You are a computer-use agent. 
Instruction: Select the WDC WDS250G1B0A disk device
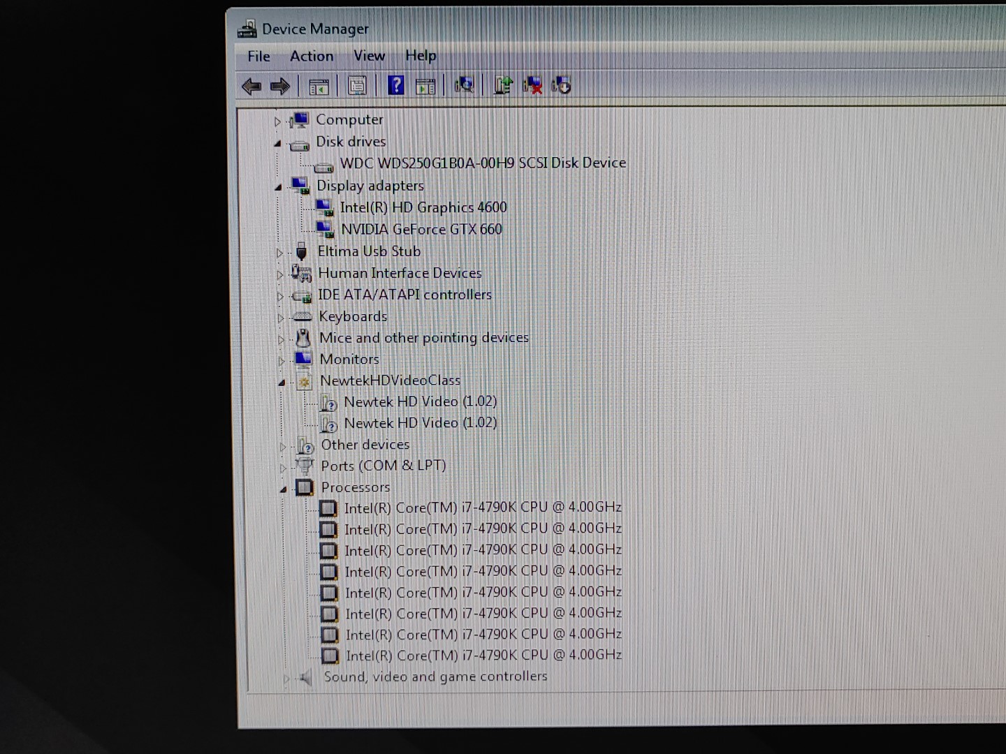point(482,163)
